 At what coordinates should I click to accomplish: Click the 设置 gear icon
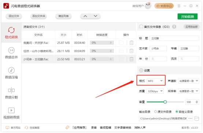pyautogui.click(x=141, y=70)
